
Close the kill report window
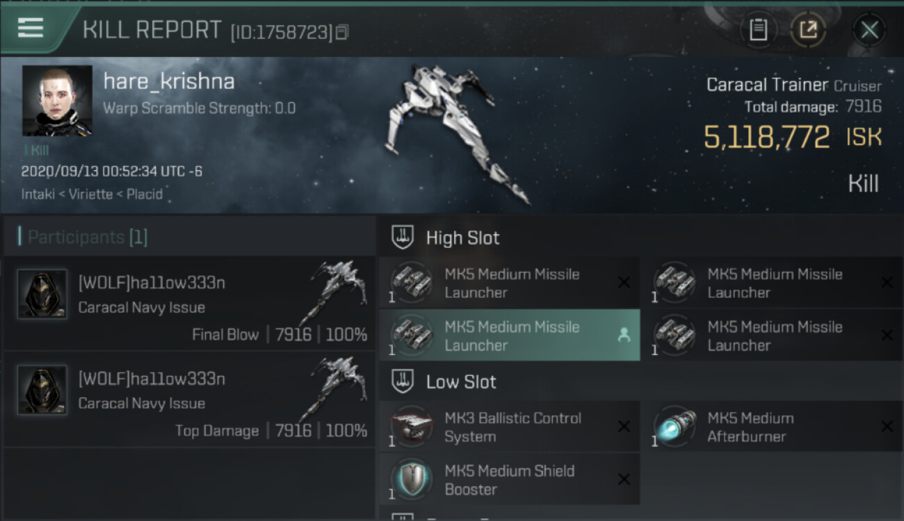(x=869, y=30)
